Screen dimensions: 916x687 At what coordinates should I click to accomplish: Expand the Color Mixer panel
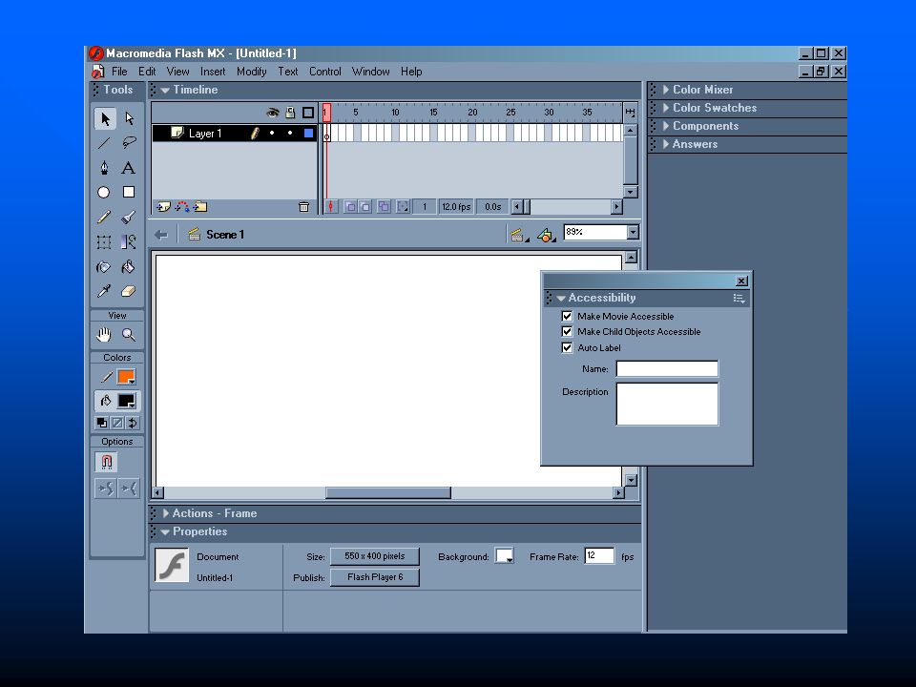tap(665, 90)
